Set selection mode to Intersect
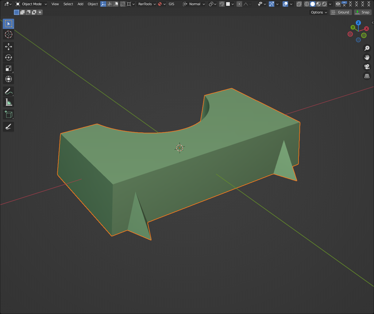 point(40,12)
